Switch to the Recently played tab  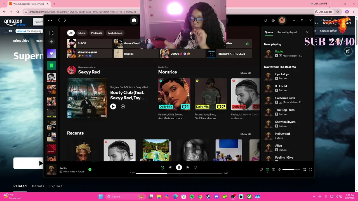287,32
